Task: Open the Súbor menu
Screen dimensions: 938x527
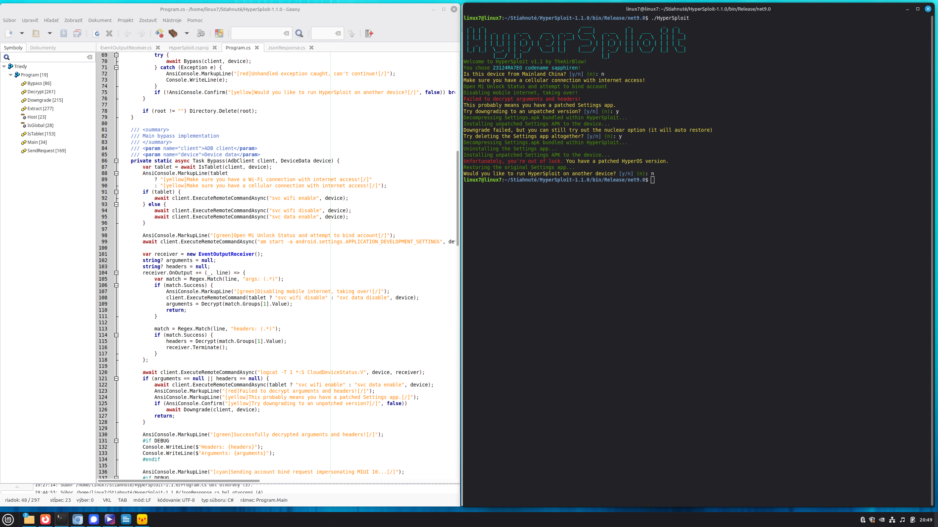Action: (x=10, y=20)
